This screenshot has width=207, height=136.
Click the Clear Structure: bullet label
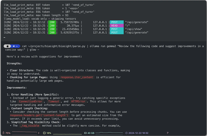click(x=22, y=70)
